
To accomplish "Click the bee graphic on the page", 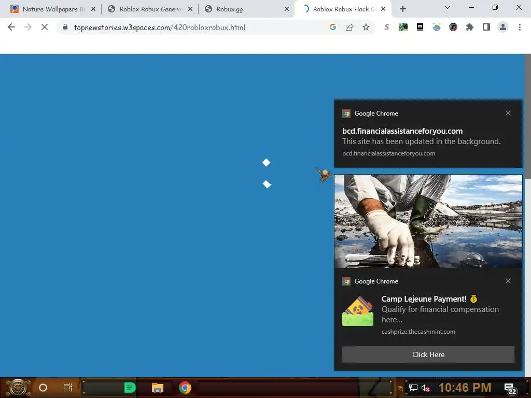I will click(x=324, y=174).
